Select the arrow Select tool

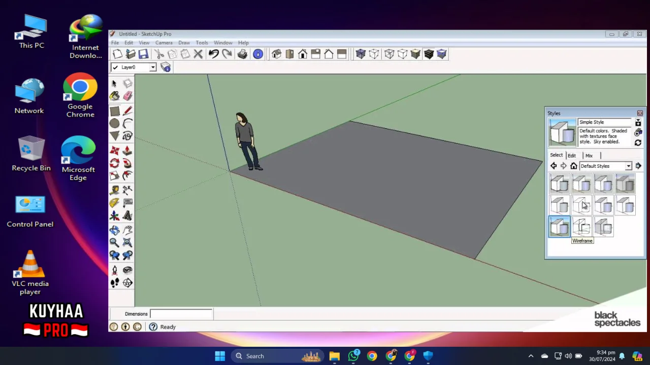(114, 83)
